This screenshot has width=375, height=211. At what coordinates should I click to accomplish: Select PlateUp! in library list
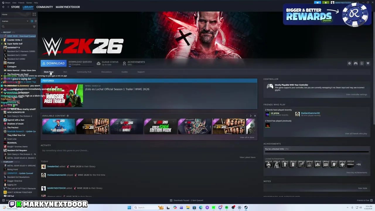point(11,63)
